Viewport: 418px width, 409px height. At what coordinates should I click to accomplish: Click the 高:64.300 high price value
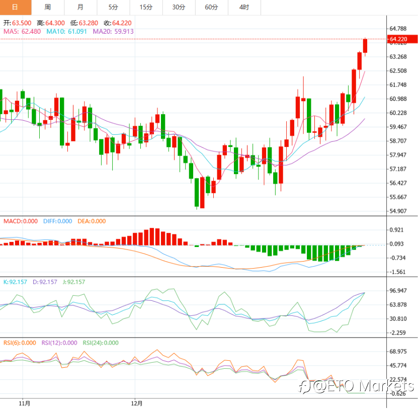(51, 23)
